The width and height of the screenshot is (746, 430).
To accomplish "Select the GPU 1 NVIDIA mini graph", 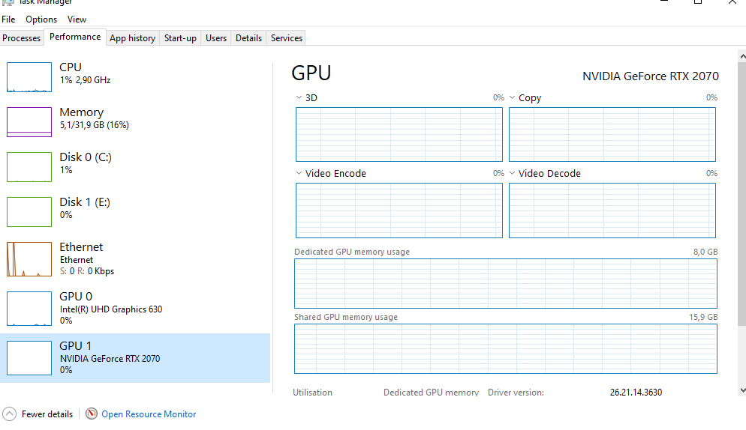I will coord(29,358).
